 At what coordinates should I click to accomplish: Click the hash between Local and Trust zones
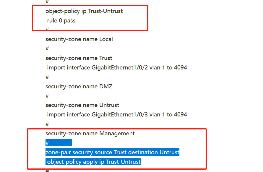pyautogui.click(x=47, y=48)
